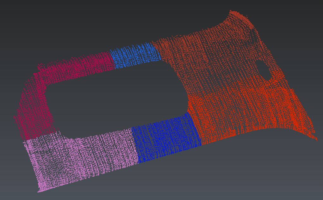The width and height of the screenshot is (323, 200).
Task: Click the dark blue point segment
Action: point(165,137)
